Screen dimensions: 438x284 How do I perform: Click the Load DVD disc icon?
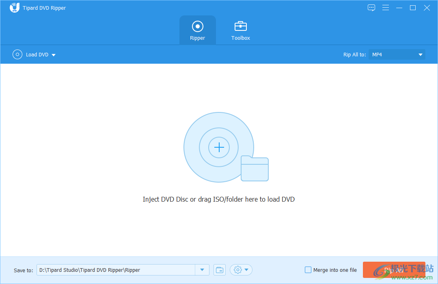(x=17, y=54)
